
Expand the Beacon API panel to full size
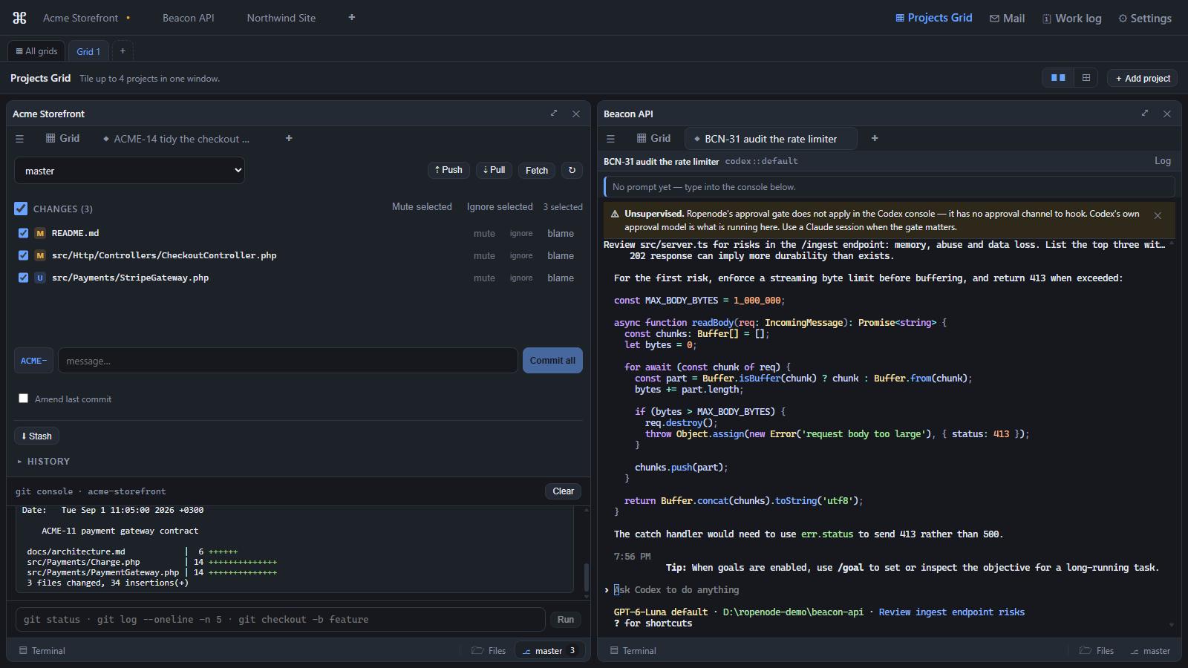(1145, 114)
